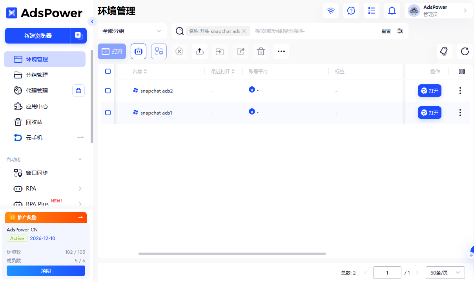Click the delete trash toolbar icon
The height and width of the screenshot is (282, 474).
pyautogui.click(x=261, y=51)
